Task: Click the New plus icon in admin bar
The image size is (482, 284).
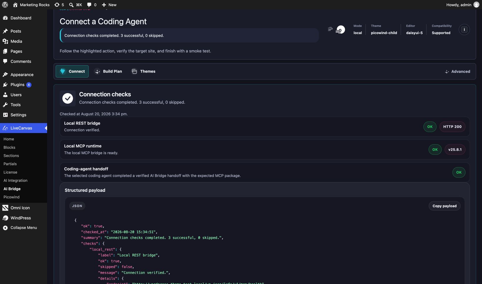Action: [x=104, y=5]
